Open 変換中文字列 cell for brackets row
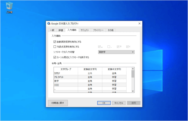Screen dimensions: 188x121 [x=114, y=85]
